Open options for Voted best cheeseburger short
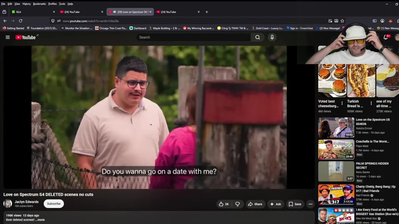The image size is (399, 224). [x=342, y=103]
